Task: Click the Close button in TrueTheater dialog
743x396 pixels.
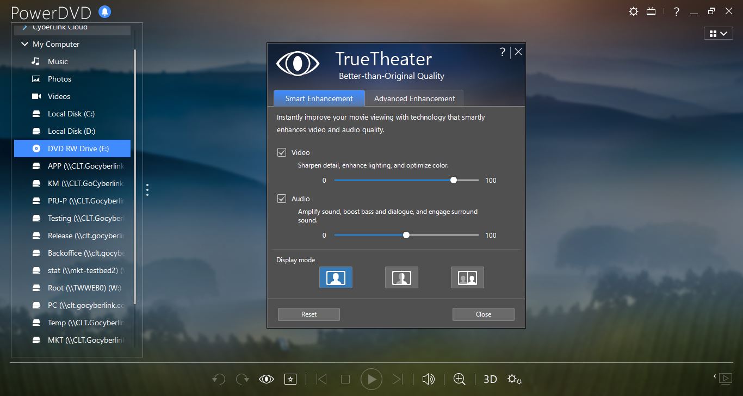Action: (483, 314)
